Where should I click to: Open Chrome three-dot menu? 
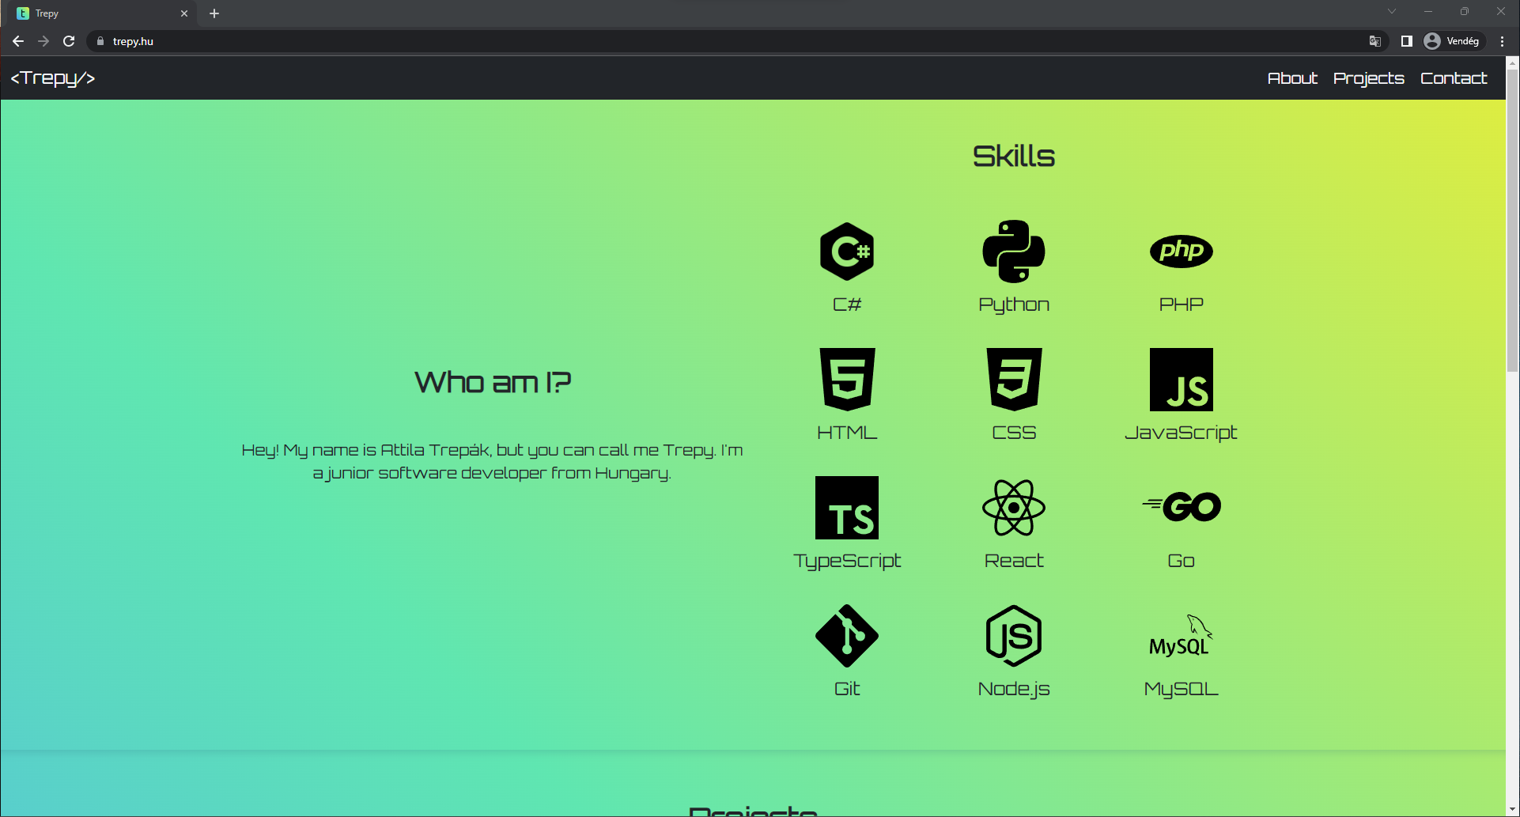tap(1502, 41)
